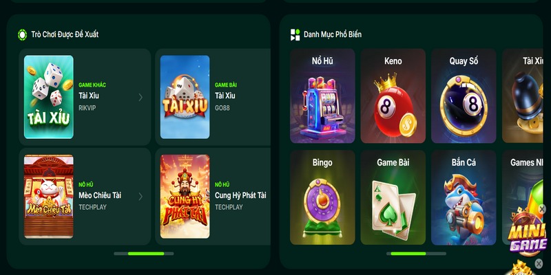
Task: Click the recommended games carousel progress bar
Action: [144, 253]
